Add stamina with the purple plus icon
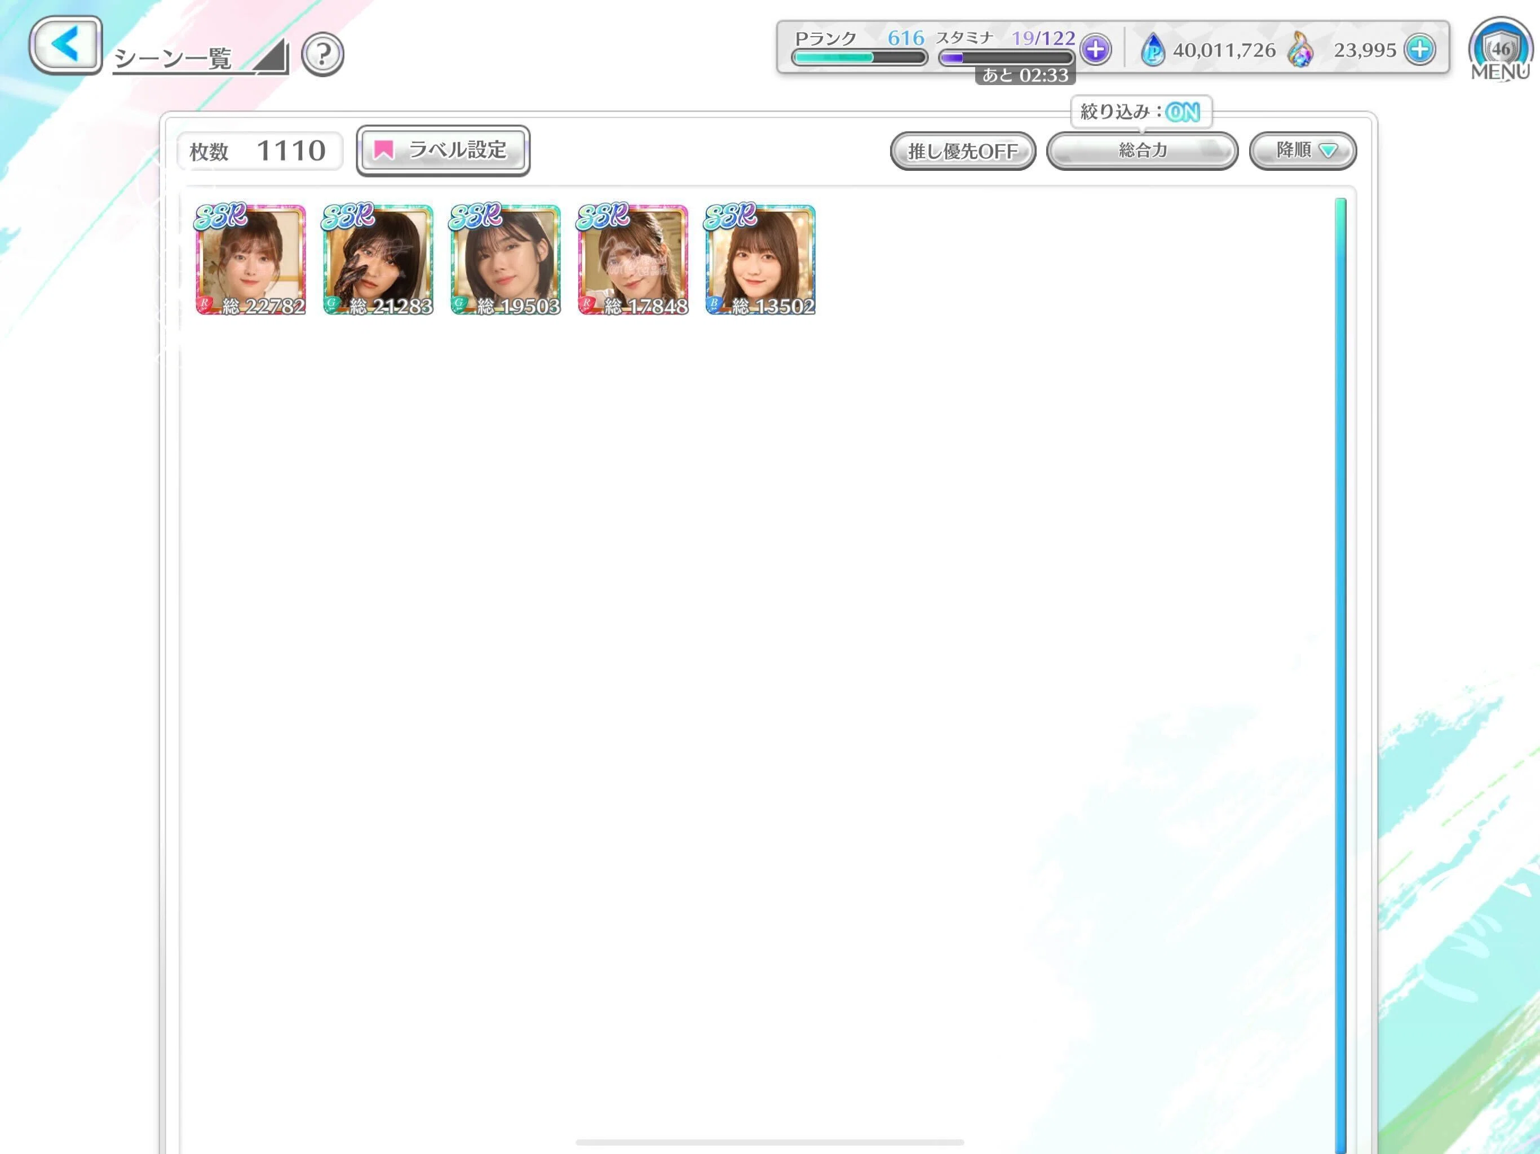 tap(1096, 50)
